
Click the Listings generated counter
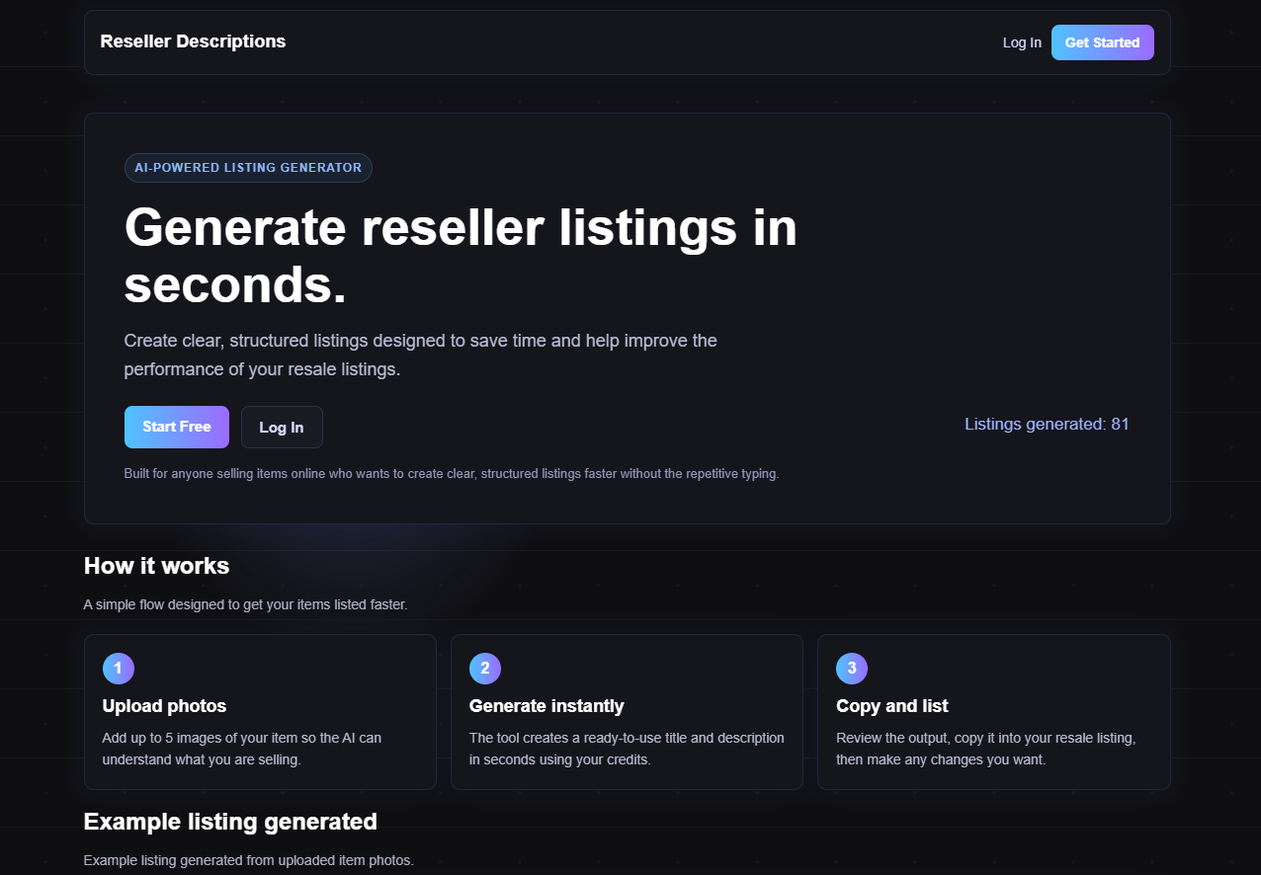pos(1046,424)
